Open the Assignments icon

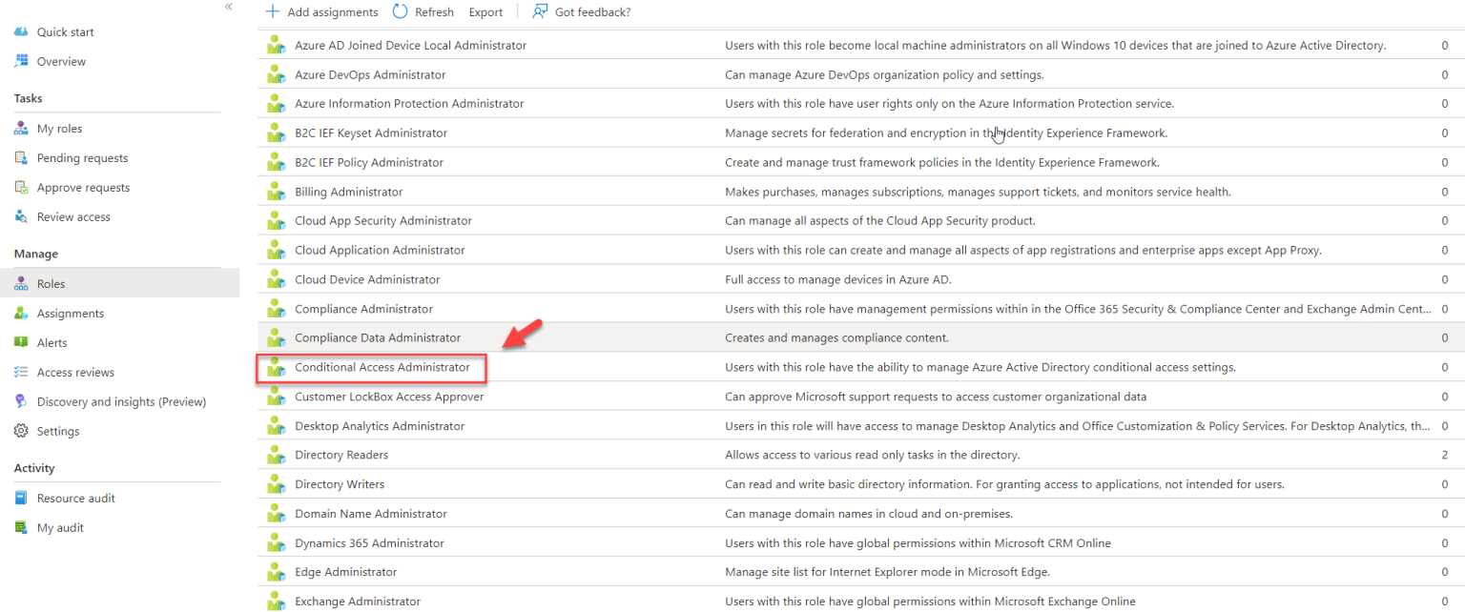[x=21, y=313]
